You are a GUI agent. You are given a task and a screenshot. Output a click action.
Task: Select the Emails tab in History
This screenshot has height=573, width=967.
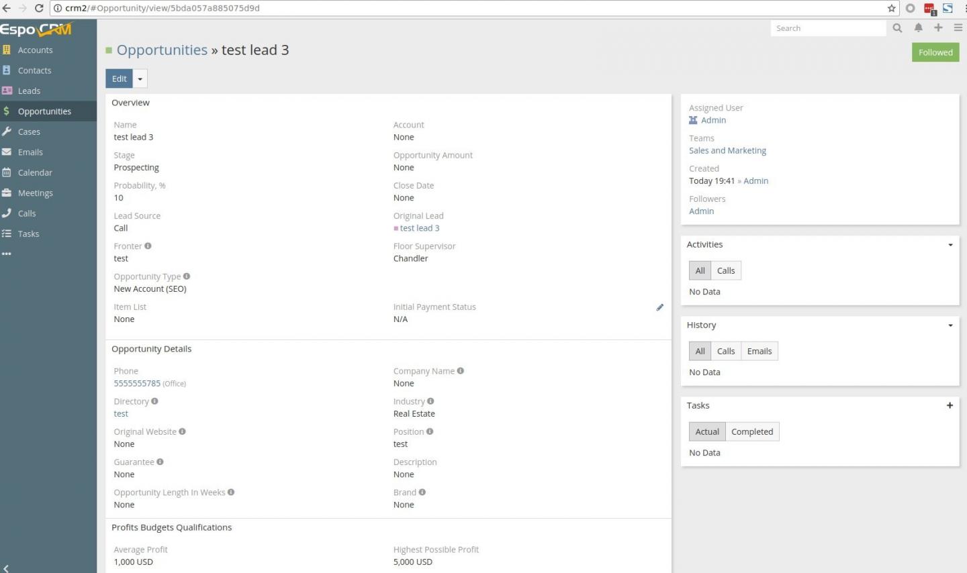point(759,351)
